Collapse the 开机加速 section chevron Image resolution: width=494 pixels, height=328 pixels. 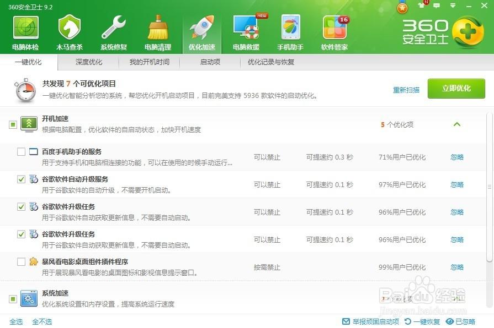[456, 124]
